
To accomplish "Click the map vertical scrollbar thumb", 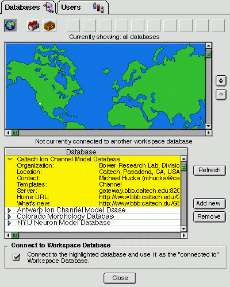I will pos(208,54).
